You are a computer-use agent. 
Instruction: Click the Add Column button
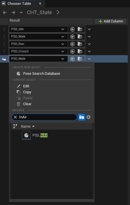click(x=110, y=21)
